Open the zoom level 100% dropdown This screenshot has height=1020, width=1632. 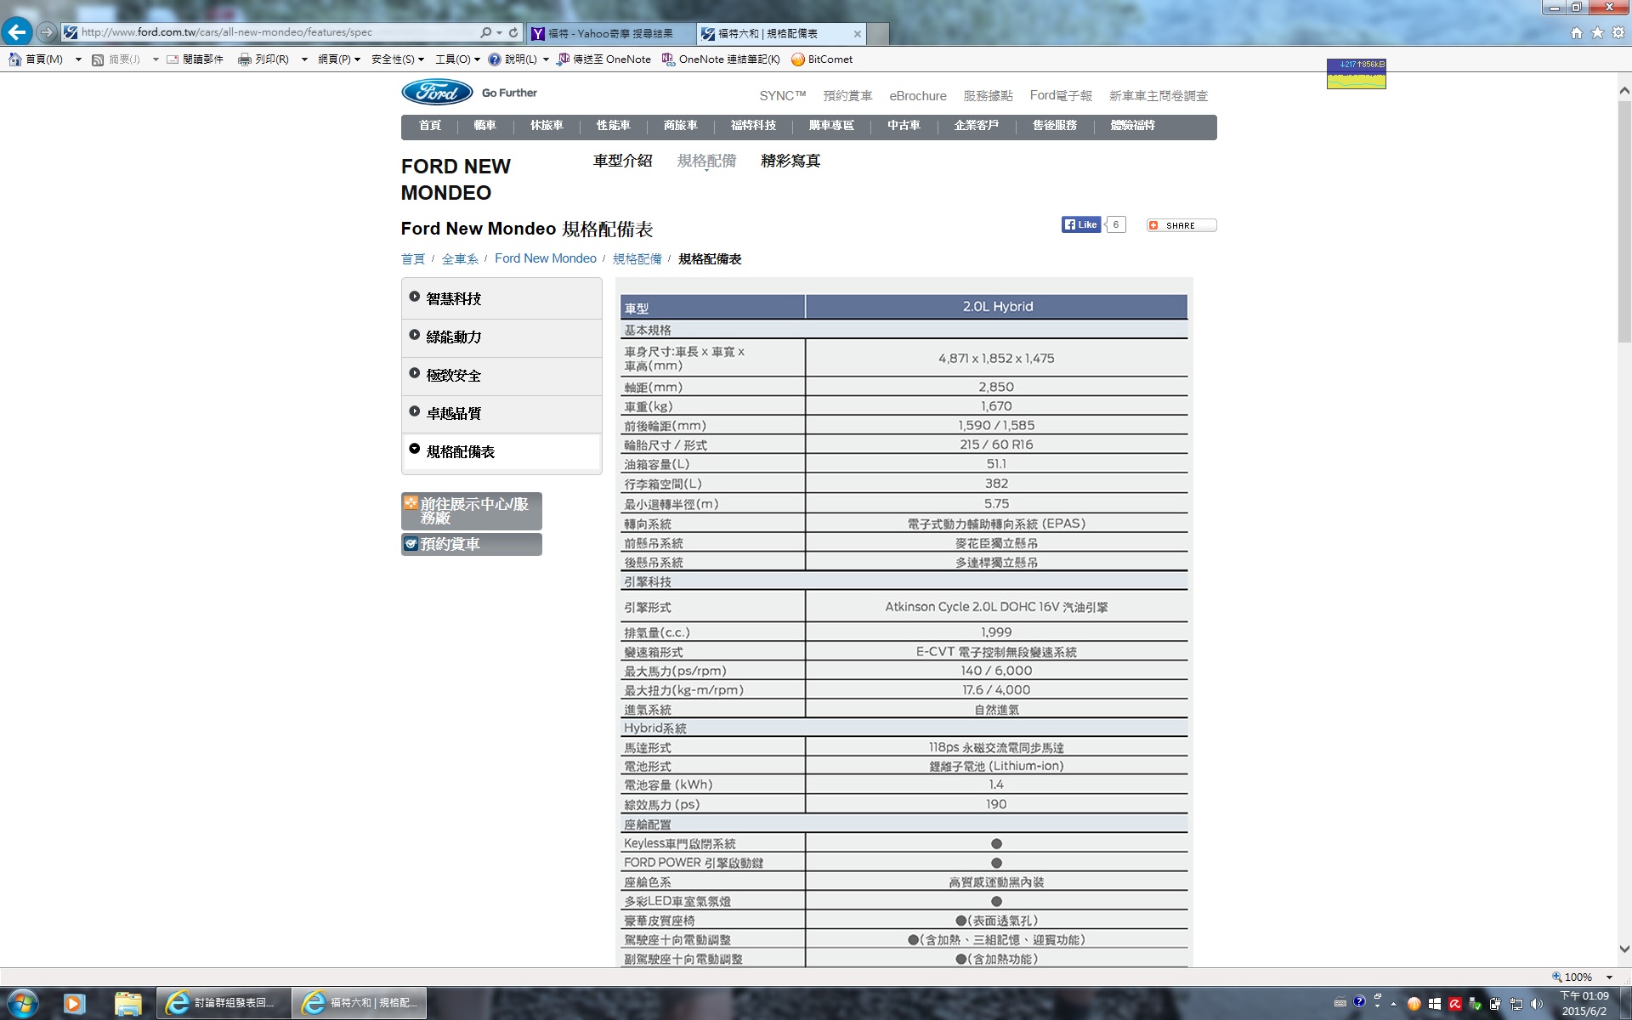1610,977
